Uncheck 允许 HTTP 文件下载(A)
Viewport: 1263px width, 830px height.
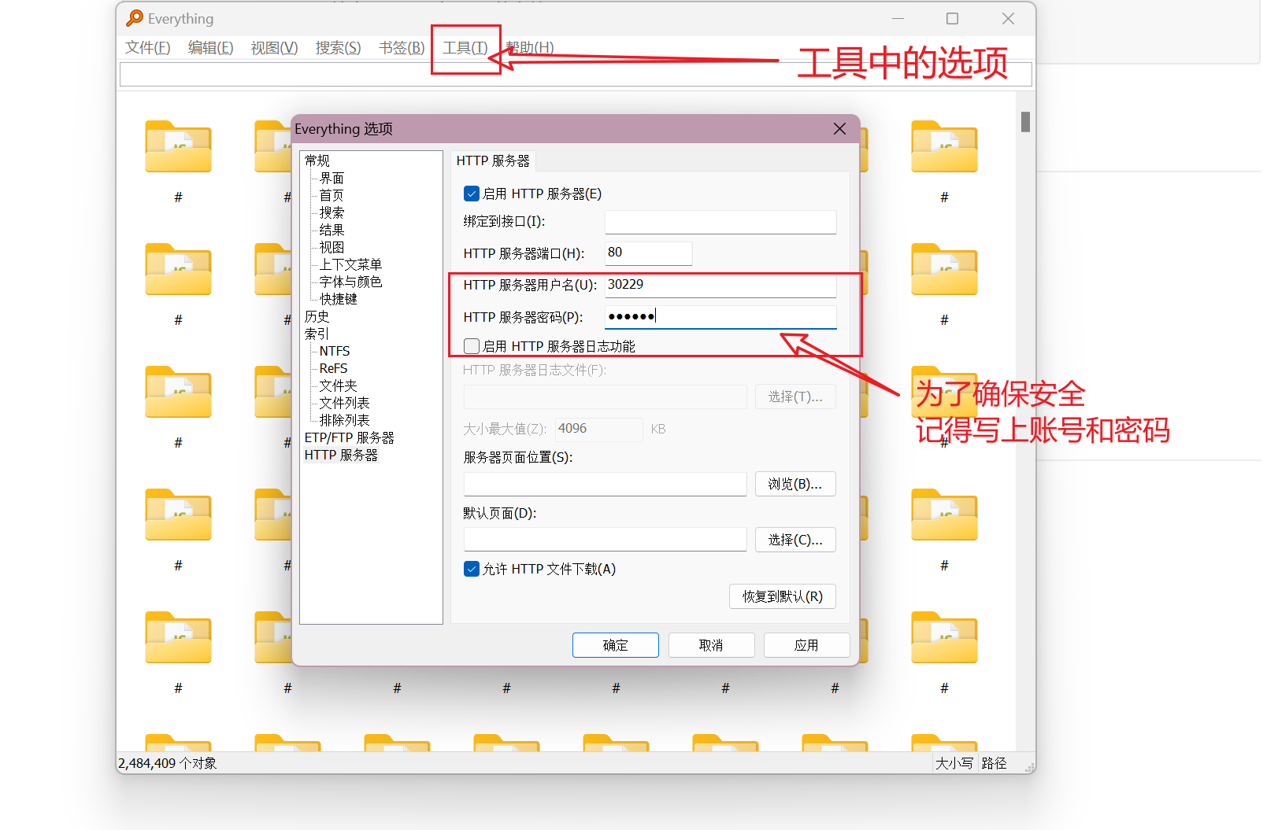tap(472, 569)
